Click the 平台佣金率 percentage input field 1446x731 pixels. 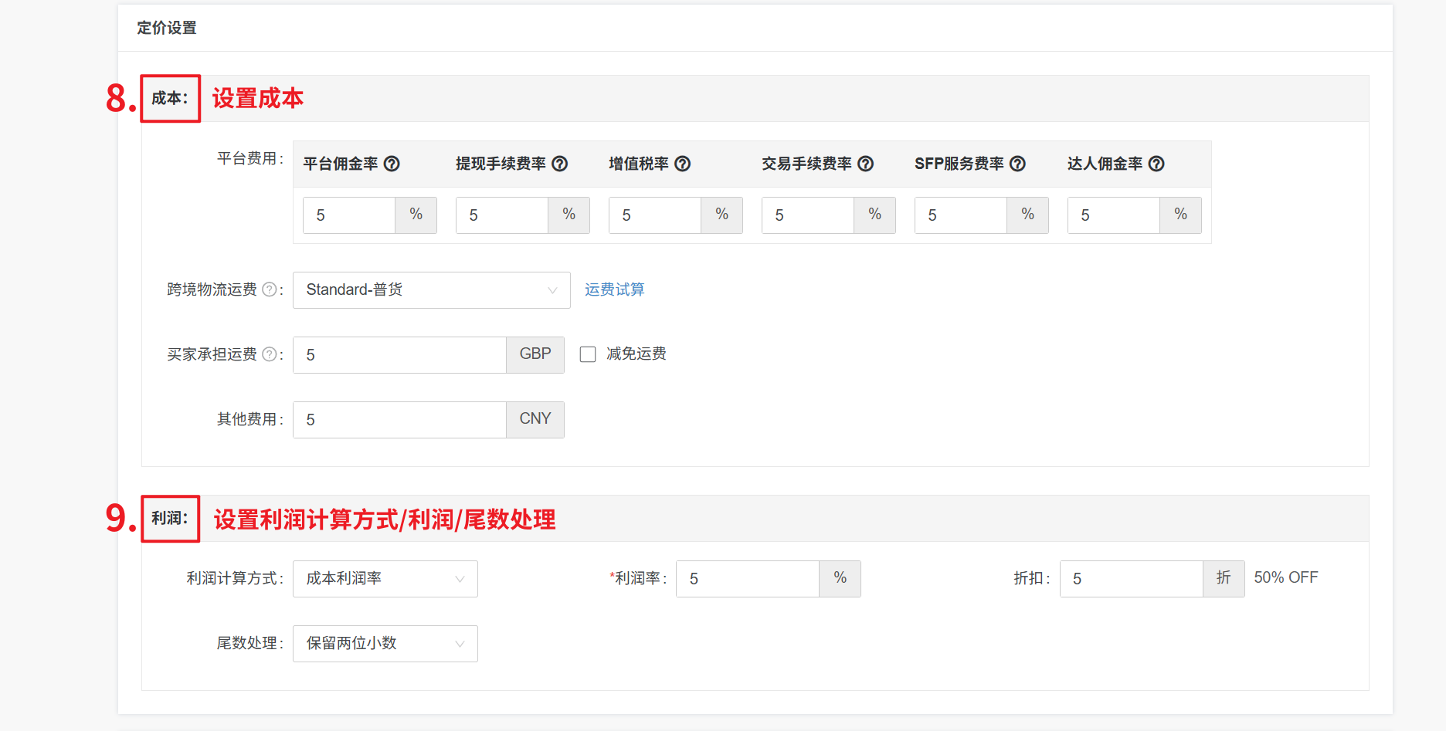[x=349, y=215]
